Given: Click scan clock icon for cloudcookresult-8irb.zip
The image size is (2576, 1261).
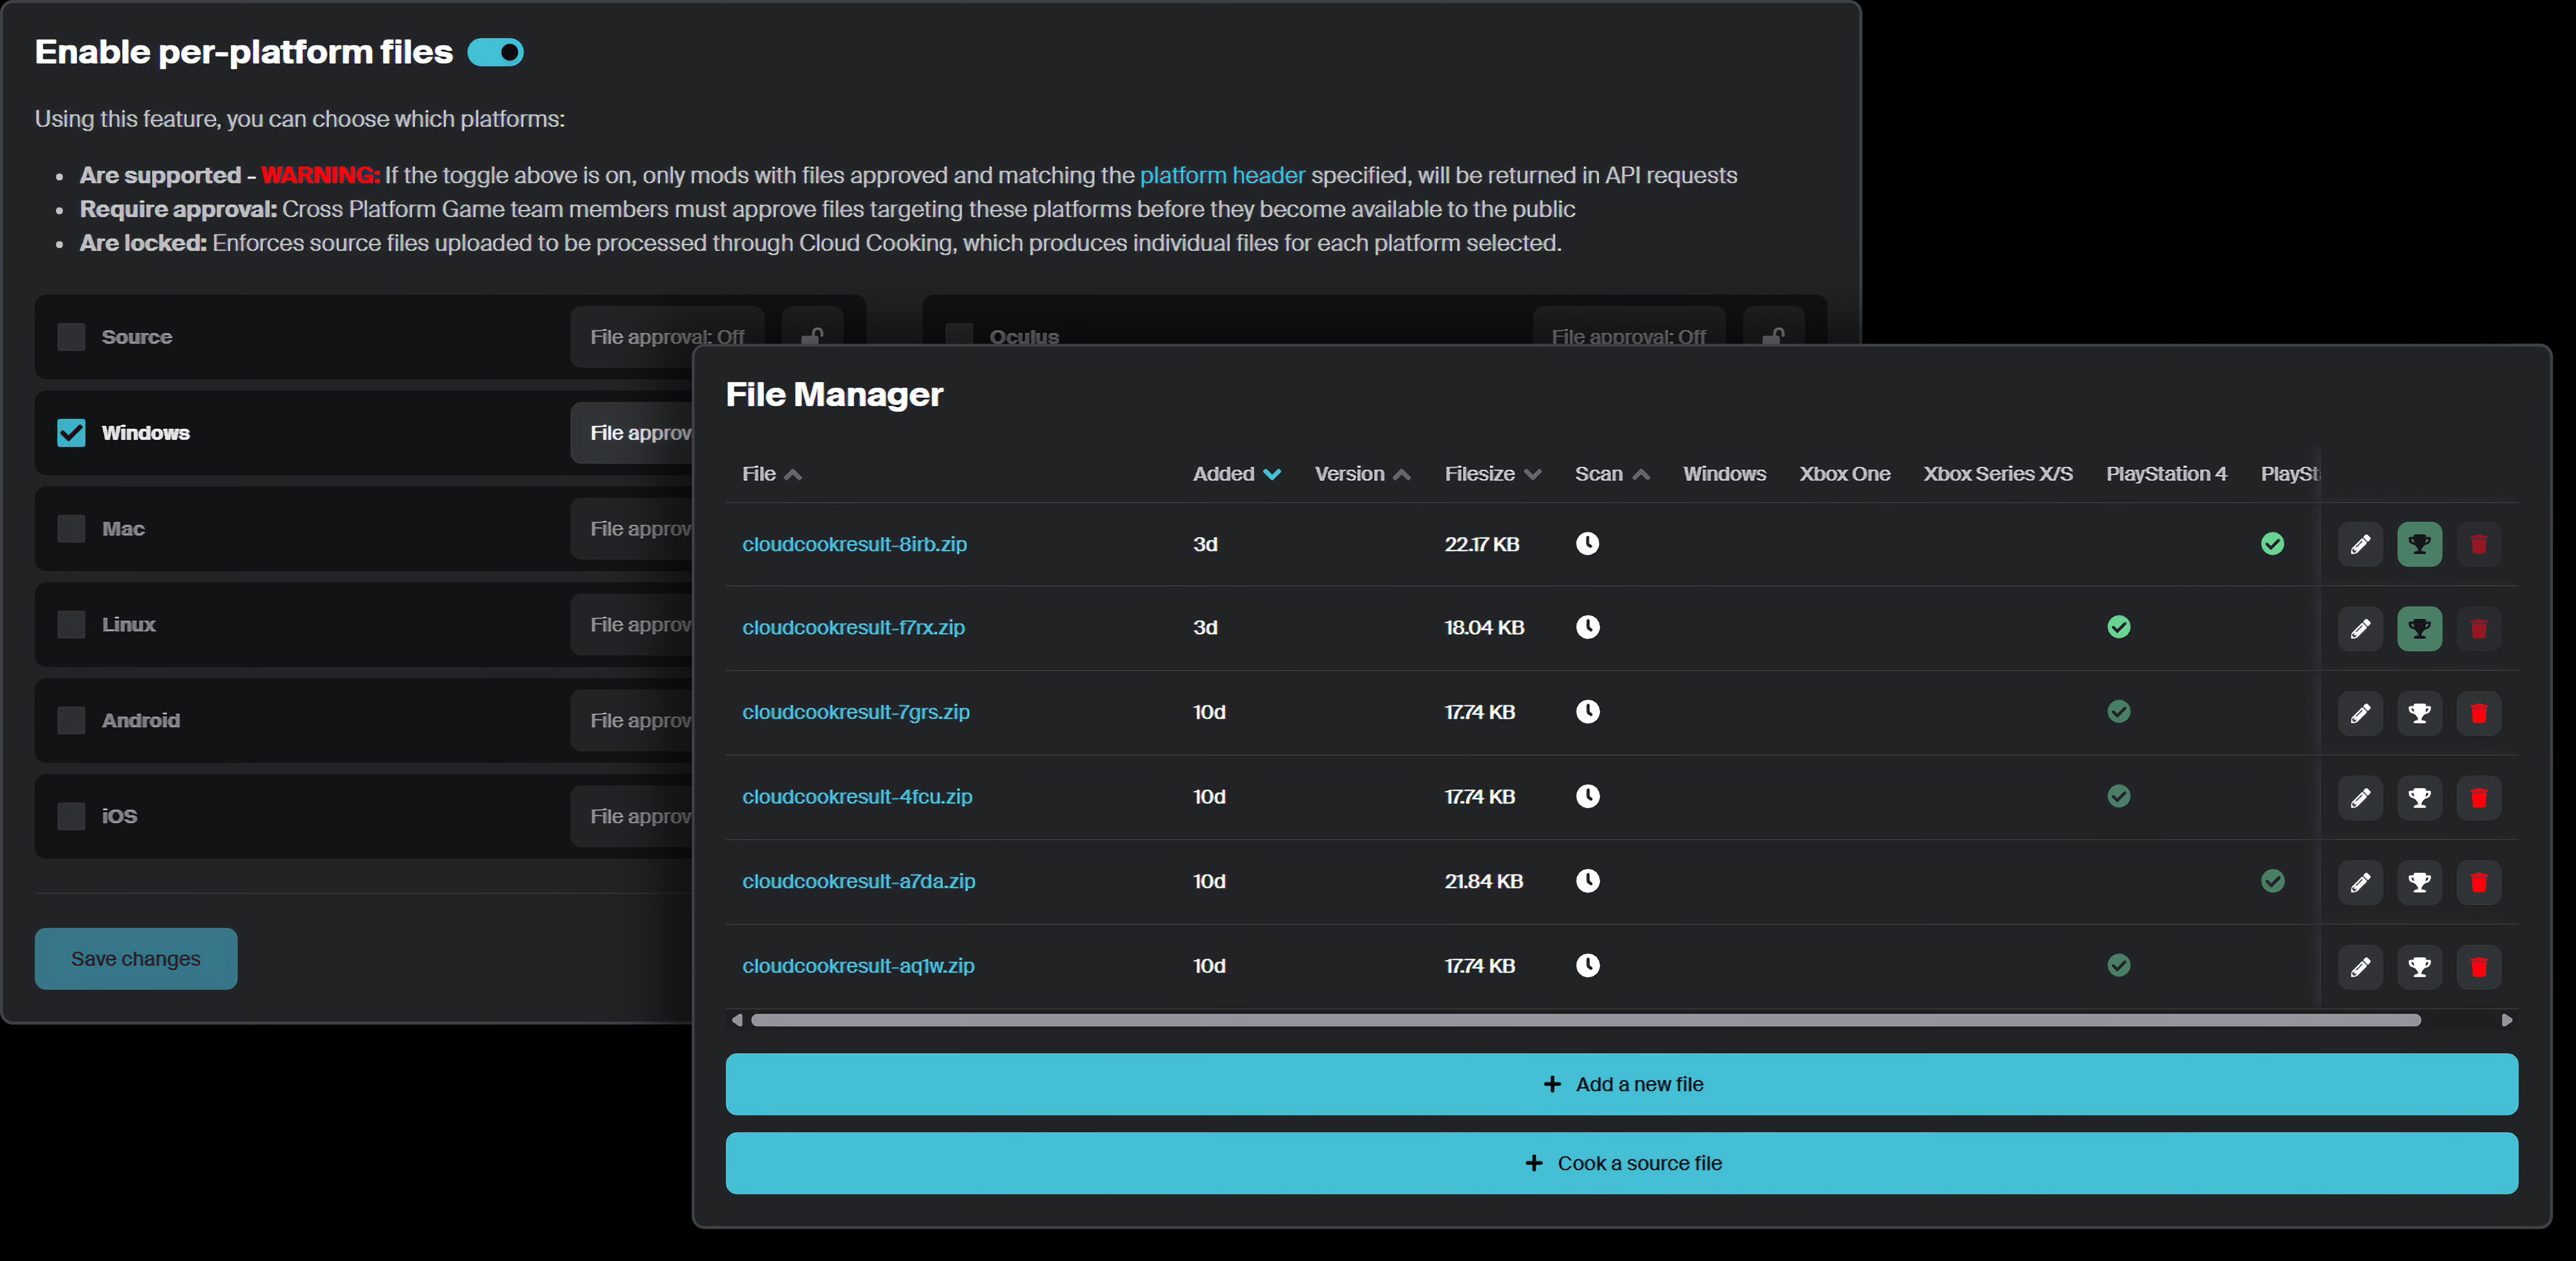Looking at the screenshot, I should pos(1587,543).
